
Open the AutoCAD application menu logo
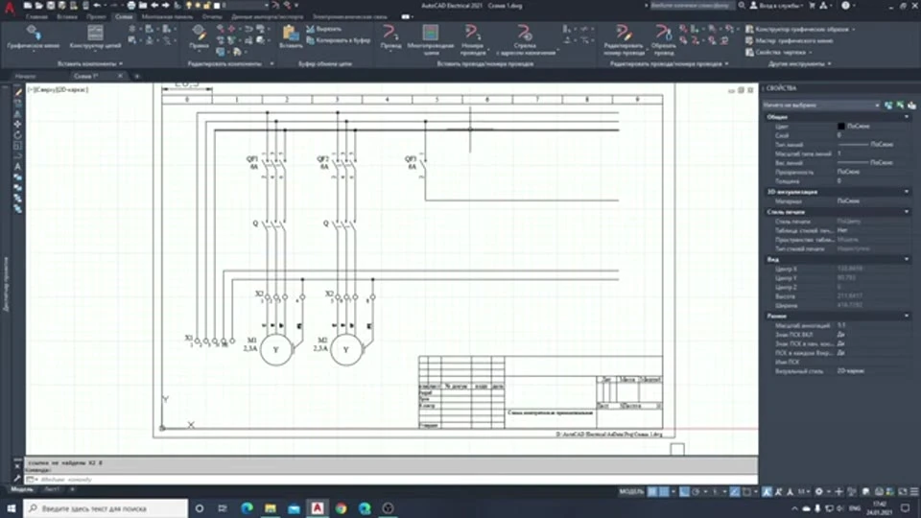tap(9, 8)
